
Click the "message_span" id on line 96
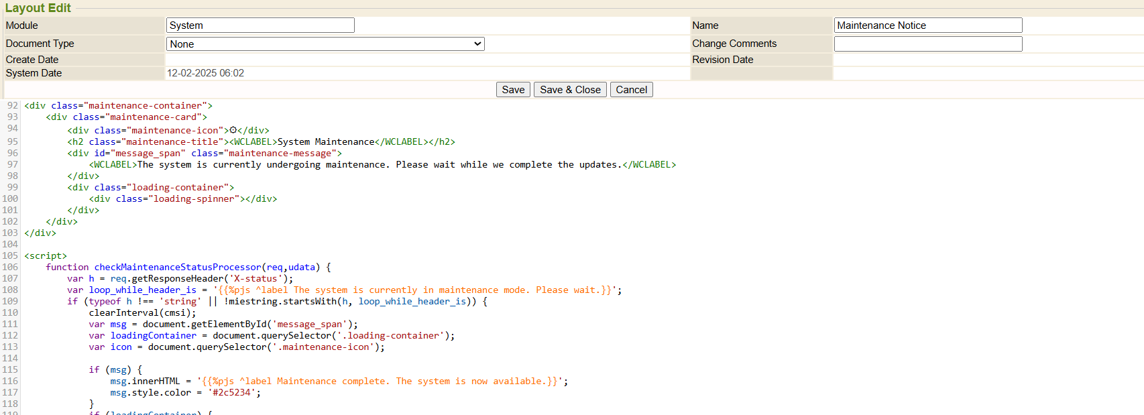point(148,154)
